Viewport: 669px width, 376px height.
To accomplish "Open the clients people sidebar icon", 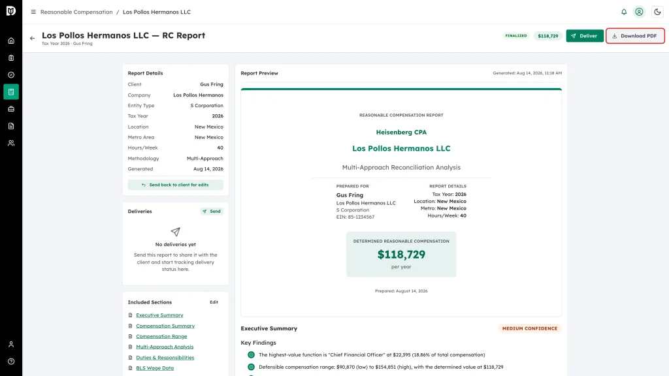I will tap(11, 143).
